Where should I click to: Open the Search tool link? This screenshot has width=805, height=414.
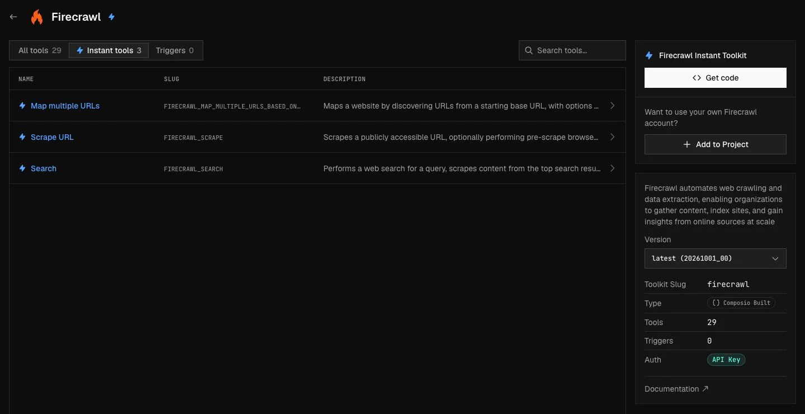44,168
